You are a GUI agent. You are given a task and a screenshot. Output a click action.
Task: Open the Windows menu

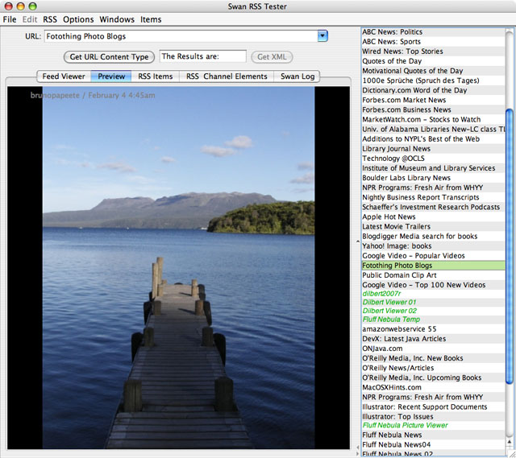117,19
